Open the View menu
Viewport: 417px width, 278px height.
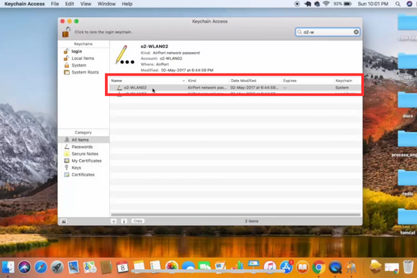click(85, 4)
